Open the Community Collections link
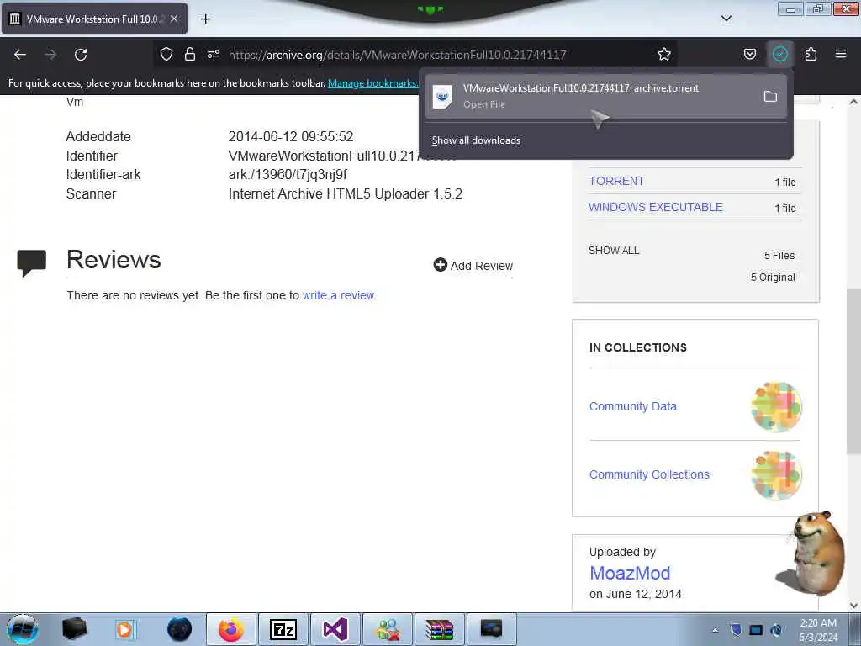The height and width of the screenshot is (646, 861). (x=649, y=474)
